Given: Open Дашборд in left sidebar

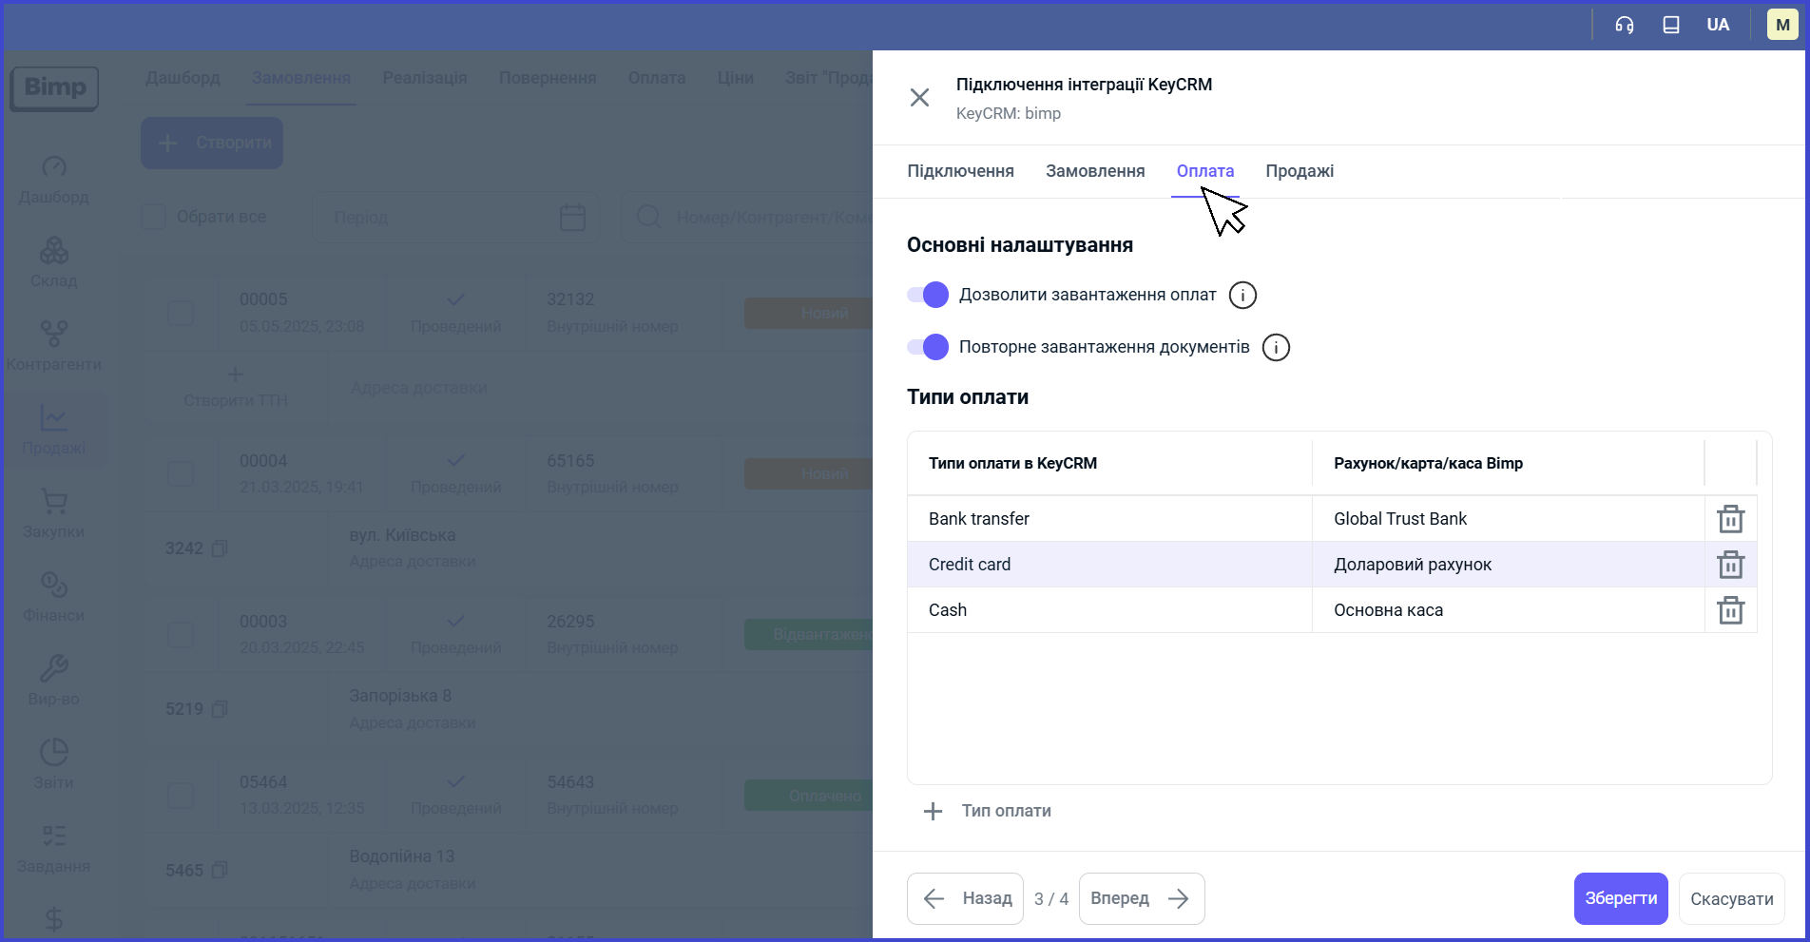Looking at the screenshot, I should click(54, 180).
